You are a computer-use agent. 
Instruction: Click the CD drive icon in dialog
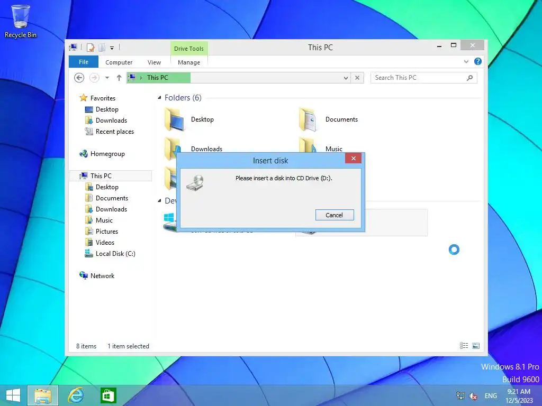(195, 182)
